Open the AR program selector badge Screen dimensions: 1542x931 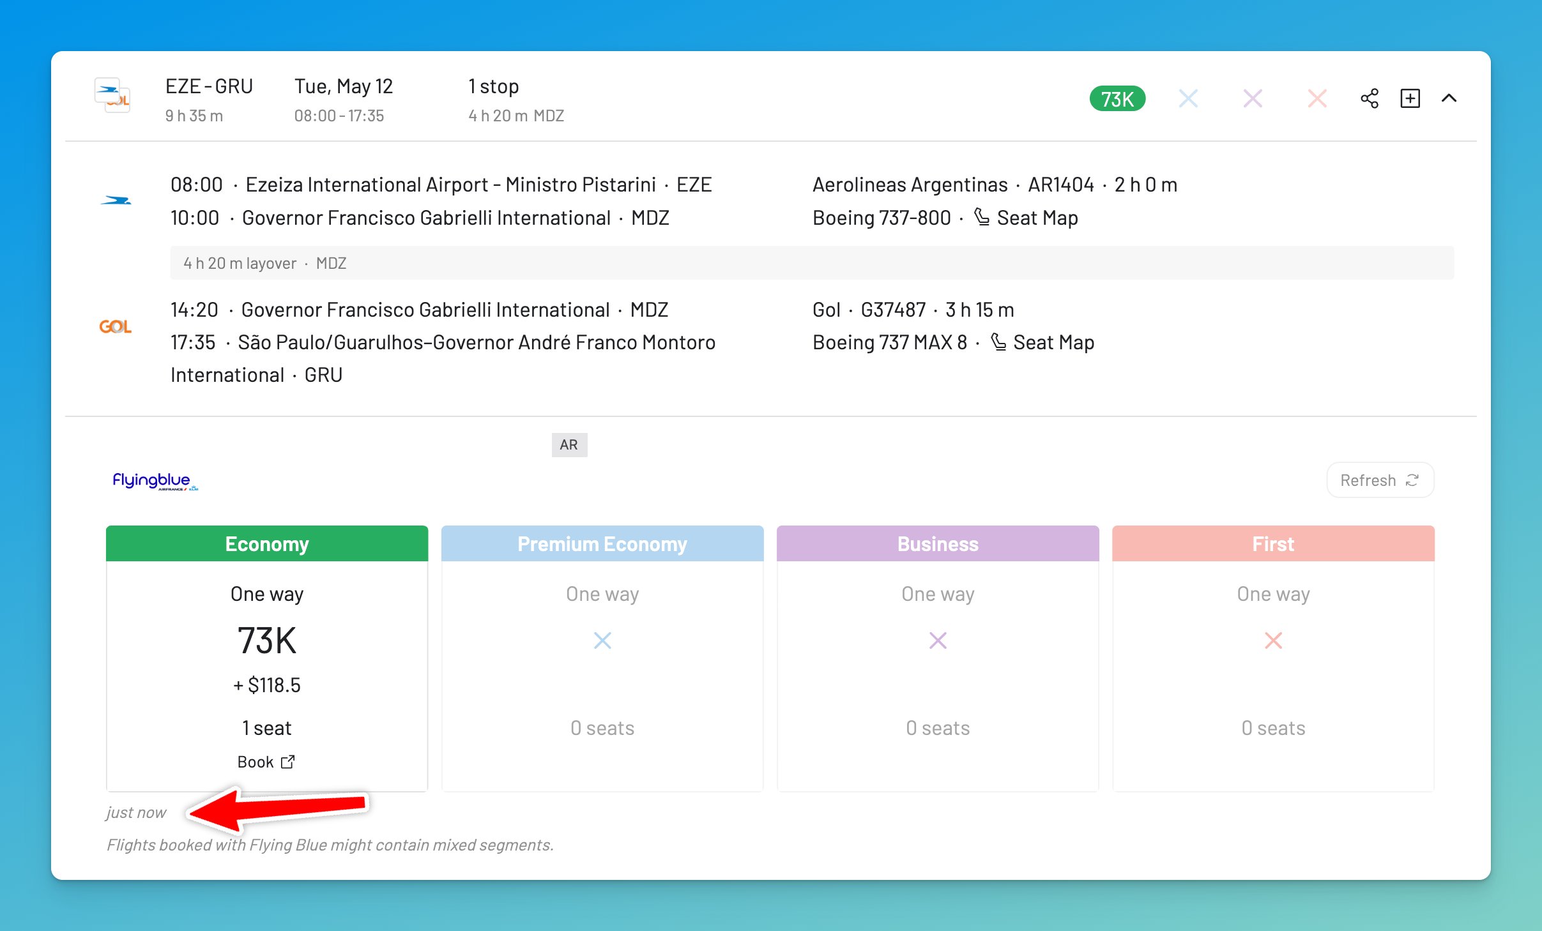(x=569, y=444)
